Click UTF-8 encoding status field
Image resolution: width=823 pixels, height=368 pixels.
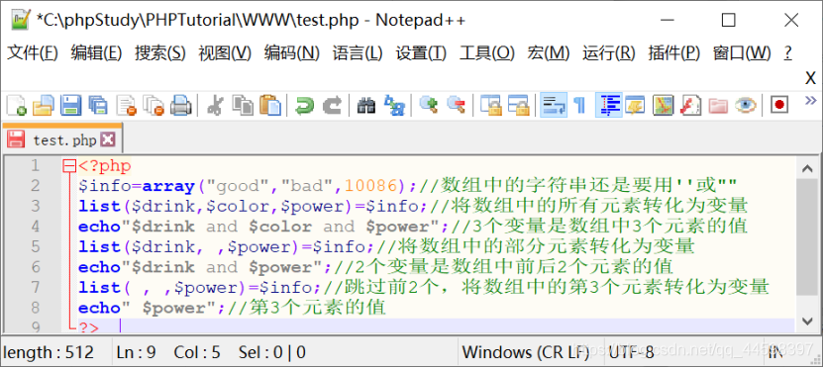[631, 352]
